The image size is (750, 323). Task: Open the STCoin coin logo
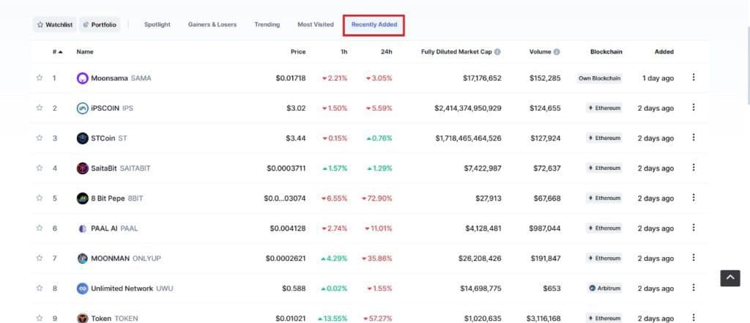[82, 138]
